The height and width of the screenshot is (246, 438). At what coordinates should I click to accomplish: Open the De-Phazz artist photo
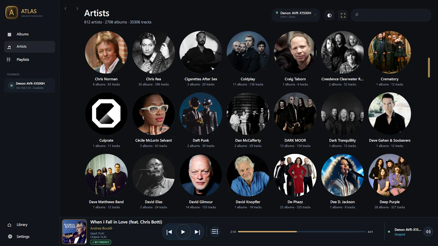(x=295, y=175)
